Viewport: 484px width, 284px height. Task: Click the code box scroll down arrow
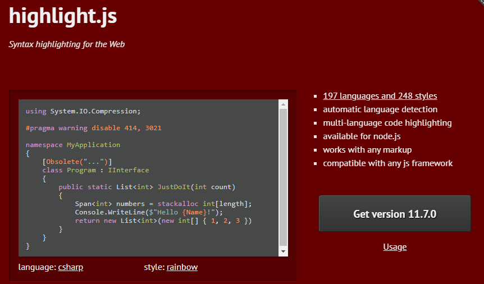tap(283, 251)
